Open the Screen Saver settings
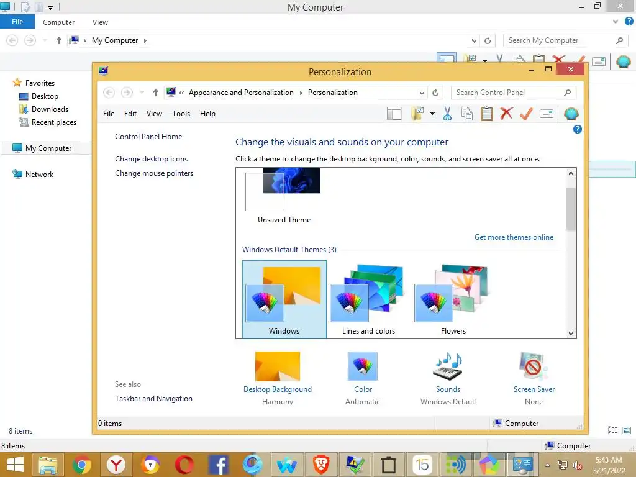The width and height of the screenshot is (636, 477). point(534,378)
